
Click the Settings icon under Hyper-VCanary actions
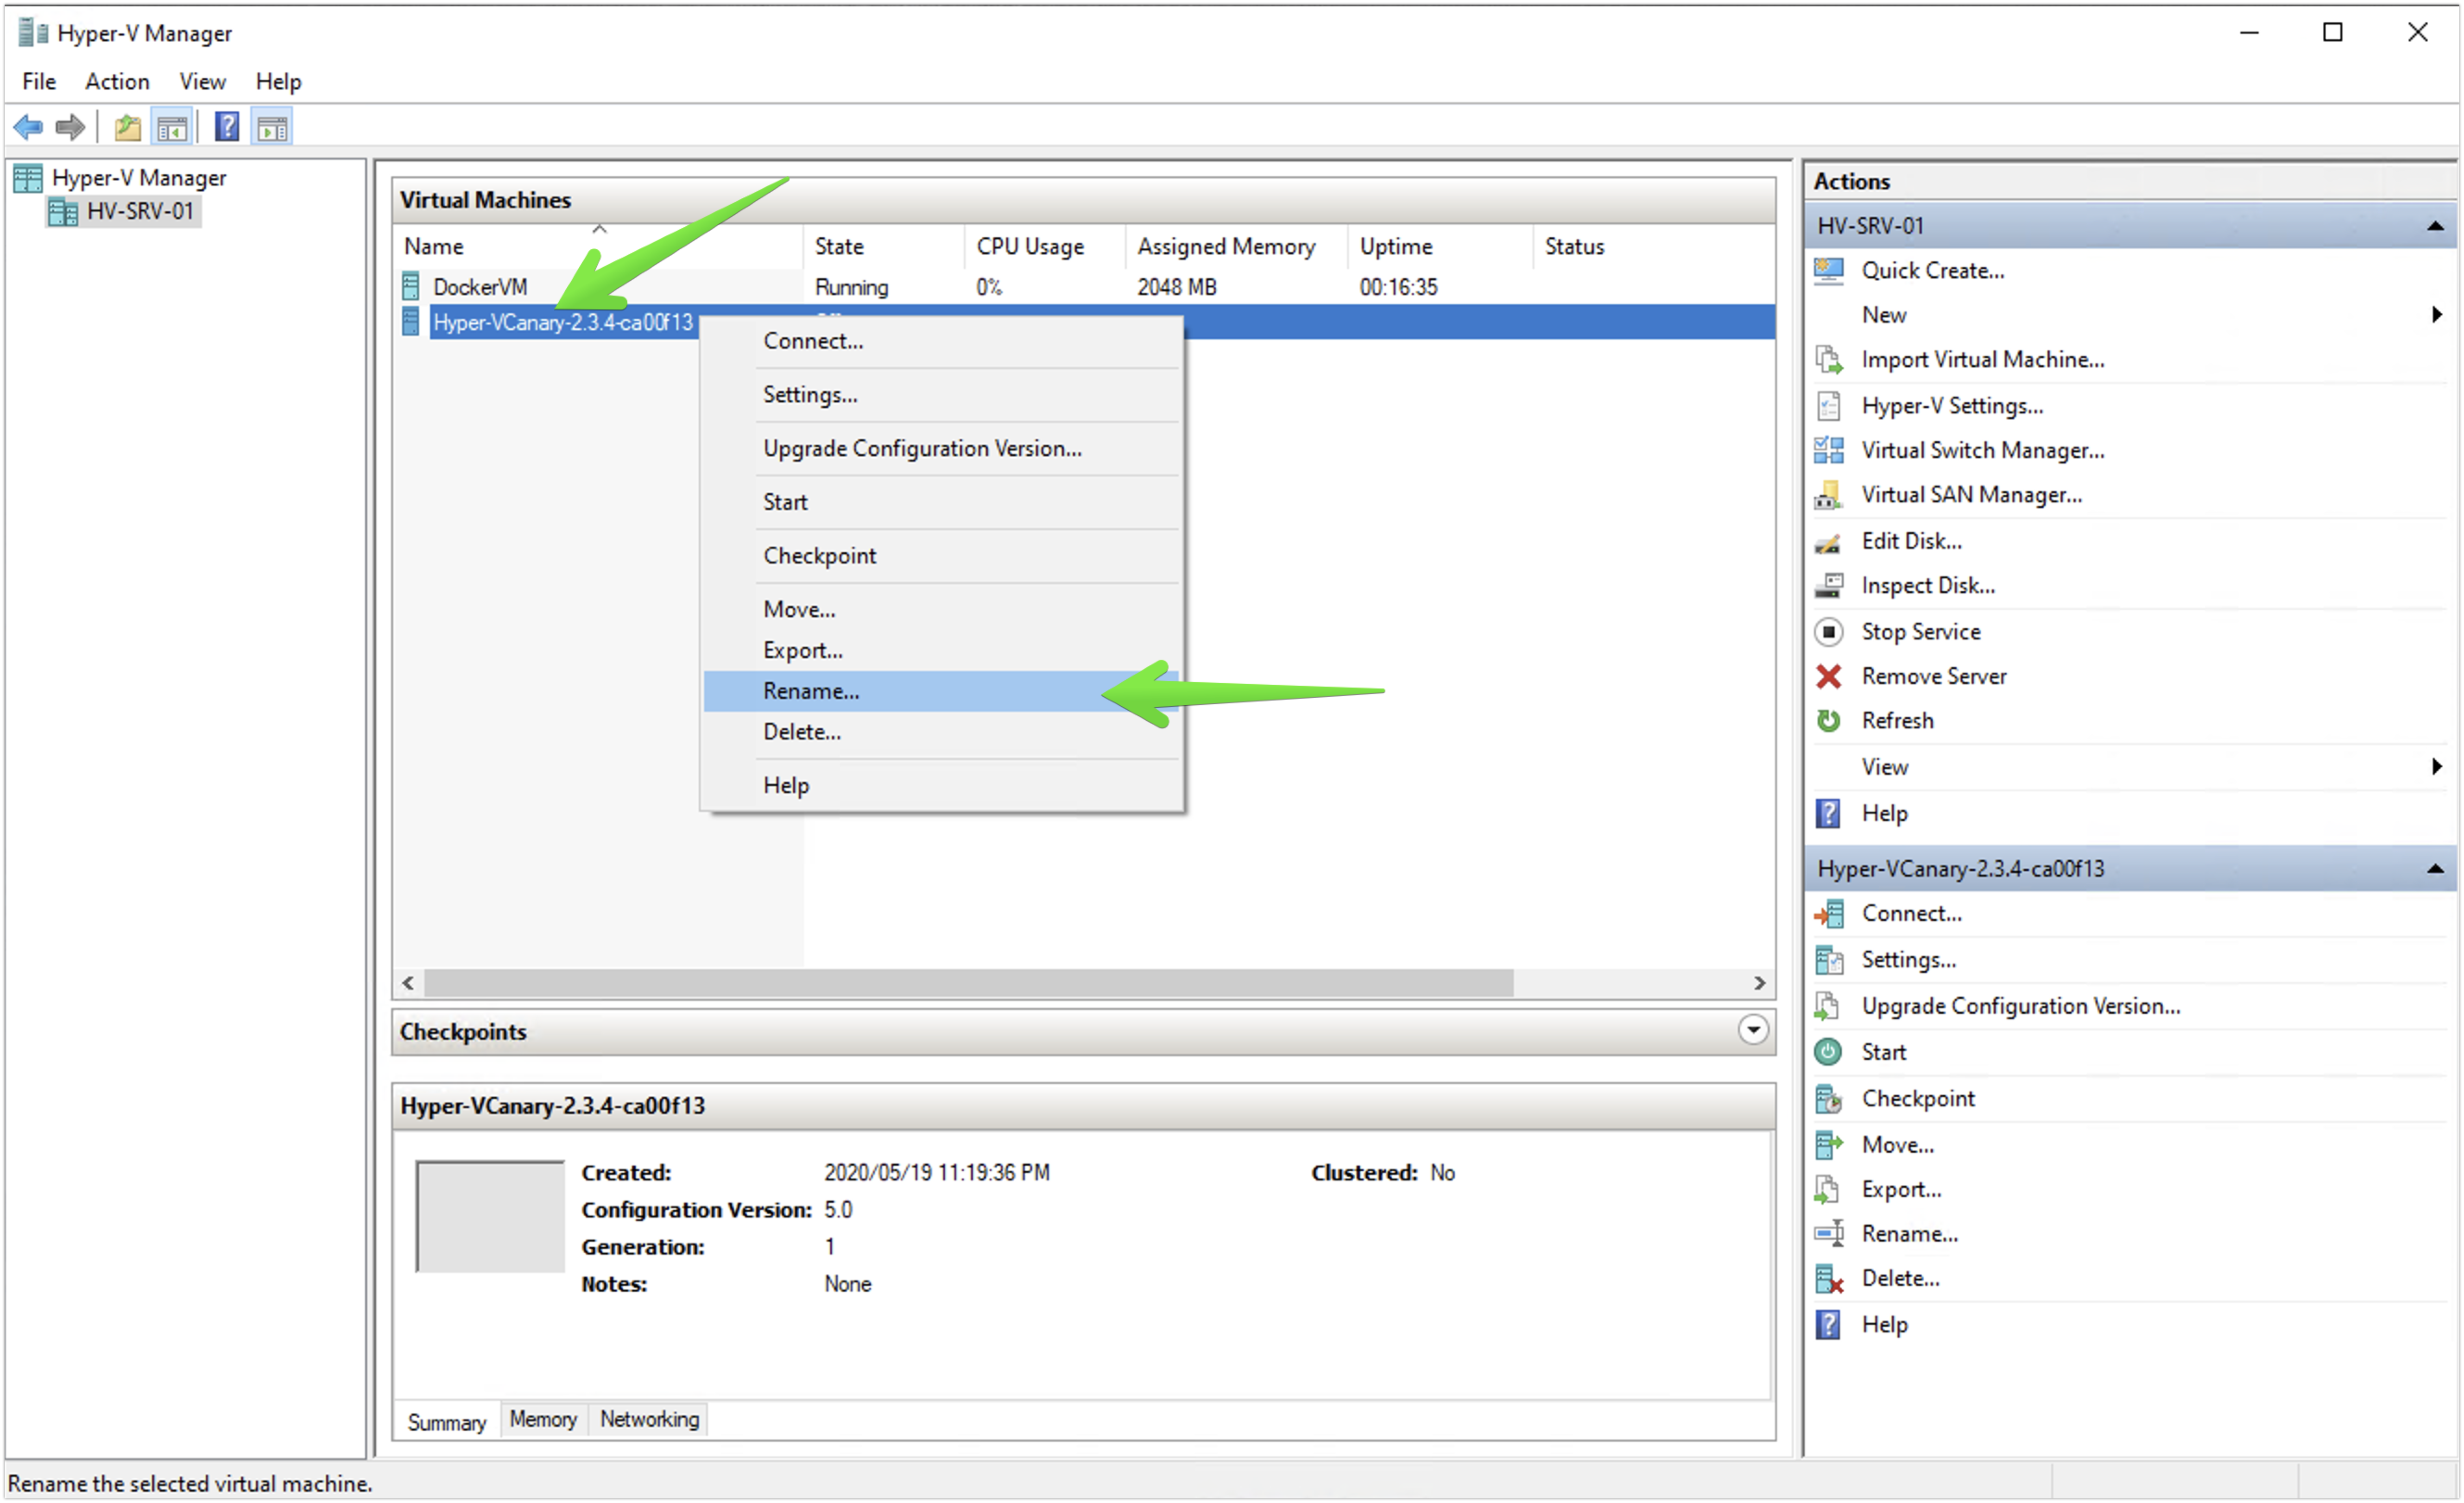1829,960
